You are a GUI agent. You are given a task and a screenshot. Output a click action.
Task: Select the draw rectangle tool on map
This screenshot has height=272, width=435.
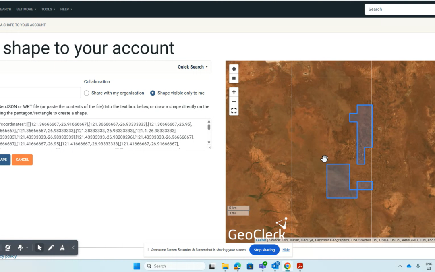[234, 78]
